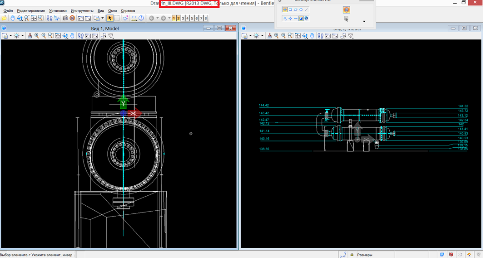Click Zoom In in Вид 1 toolbar

click(37, 36)
